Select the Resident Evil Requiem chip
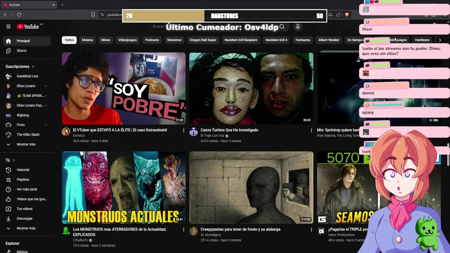The width and height of the screenshot is (450, 253). (x=241, y=40)
